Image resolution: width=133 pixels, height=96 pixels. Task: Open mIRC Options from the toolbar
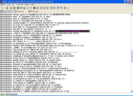coord(7,8)
